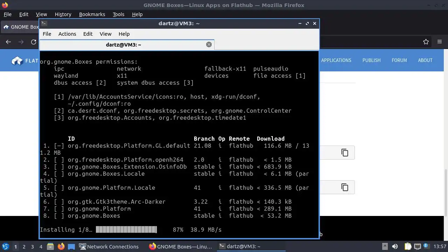448x252 pixels.
Task: Maximize the terminal window
Action: coord(307,23)
